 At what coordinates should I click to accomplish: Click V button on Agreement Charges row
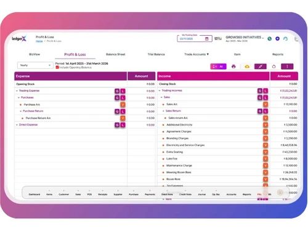(x=265, y=131)
